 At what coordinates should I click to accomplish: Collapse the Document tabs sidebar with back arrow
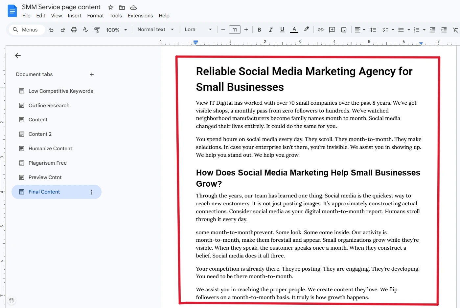[18, 56]
